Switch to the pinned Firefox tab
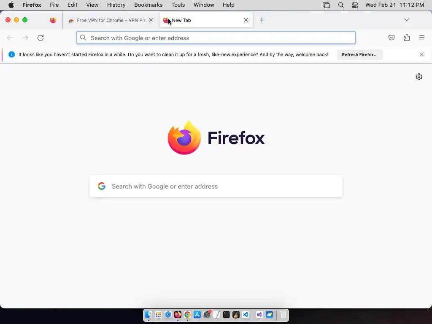The image size is (432, 324). click(x=53, y=20)
